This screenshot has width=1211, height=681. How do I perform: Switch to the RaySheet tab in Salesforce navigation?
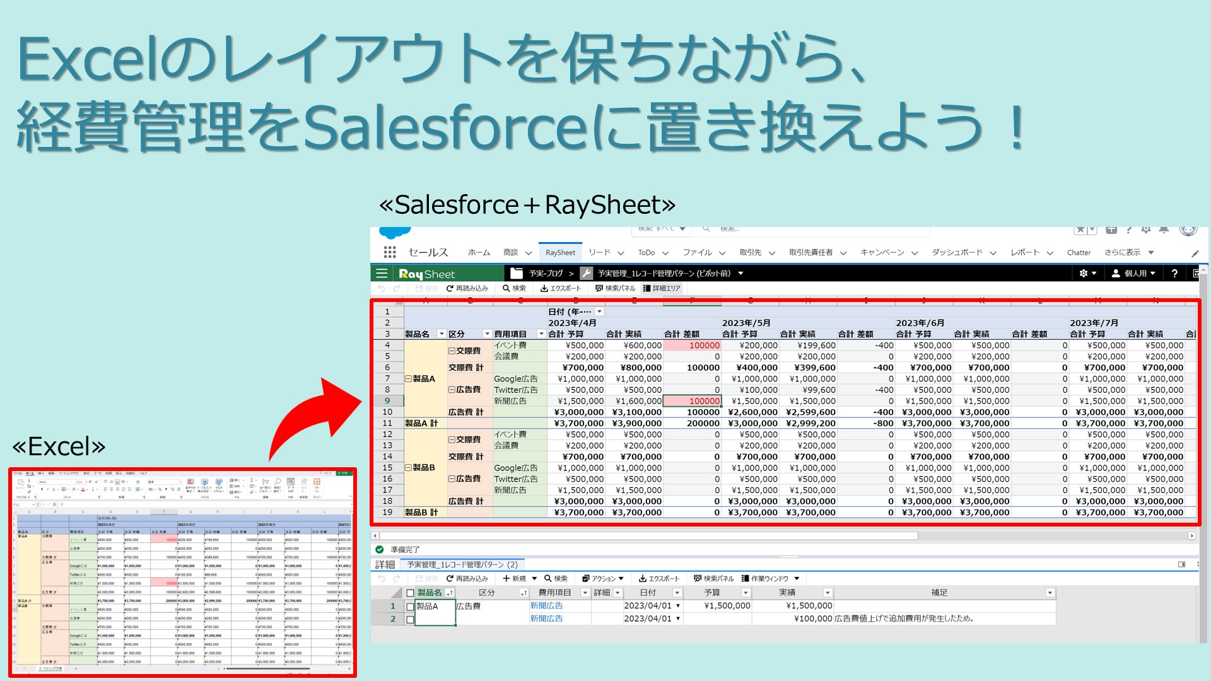(x=560, y=252)
